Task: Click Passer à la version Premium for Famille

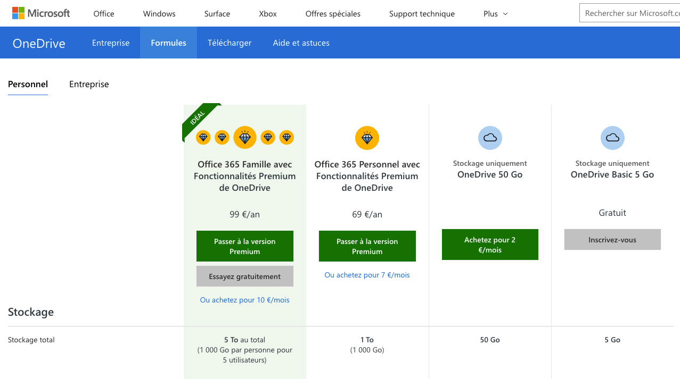Action: [x=244, y=246]
